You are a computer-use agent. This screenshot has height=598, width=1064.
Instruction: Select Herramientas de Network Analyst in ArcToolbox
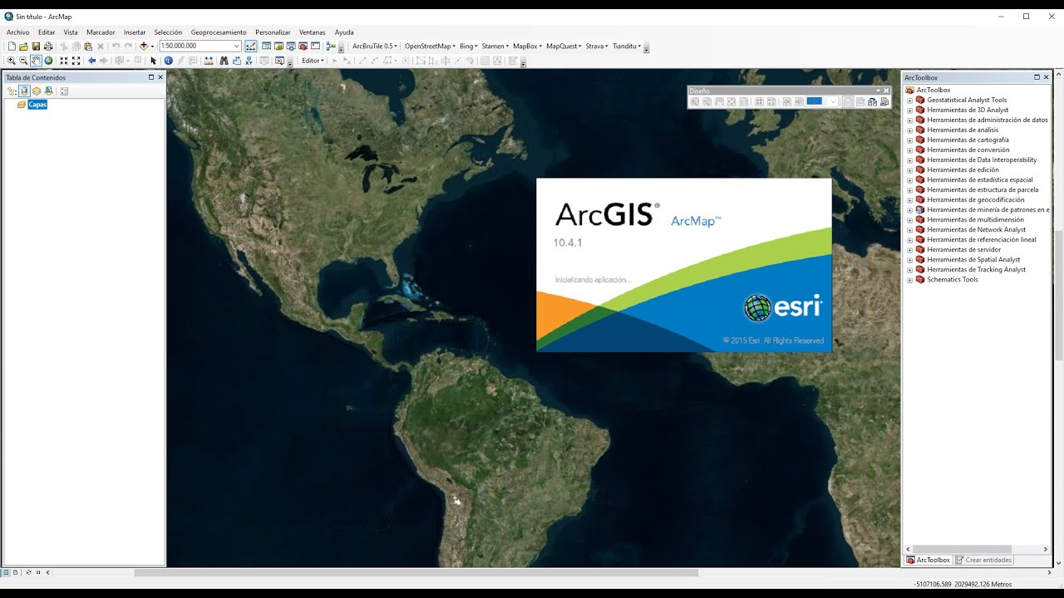pyautogui.click(x=976, y=229)
